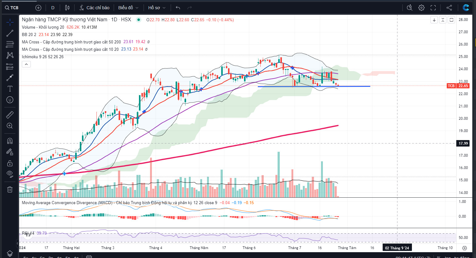Select the brush and arrow tool
This screenshot has width=476, height=258.
[10, 78]
